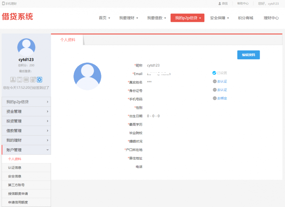
Task: Click the 手机理财 phone icon at top left
Action: [3, 3]
